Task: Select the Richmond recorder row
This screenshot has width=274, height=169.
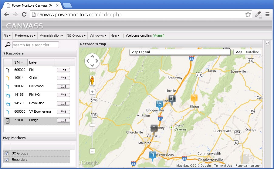Action: pyautogui.click(x=37, y=86)
